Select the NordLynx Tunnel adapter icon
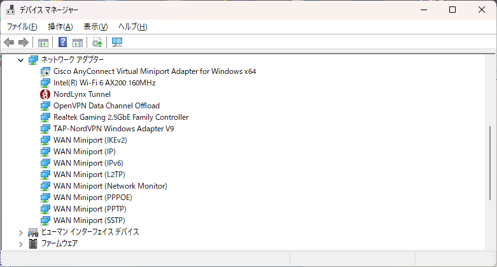This screenshot has width=497, height=267. coord(45,94)
